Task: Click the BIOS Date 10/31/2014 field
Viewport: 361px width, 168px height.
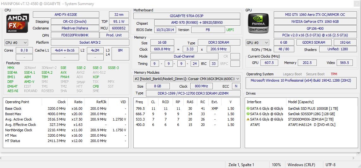Action: [165, 30]
